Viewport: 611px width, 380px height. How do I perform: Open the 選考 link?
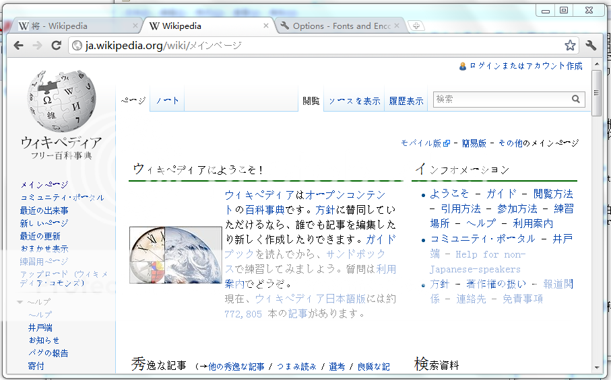337,367
